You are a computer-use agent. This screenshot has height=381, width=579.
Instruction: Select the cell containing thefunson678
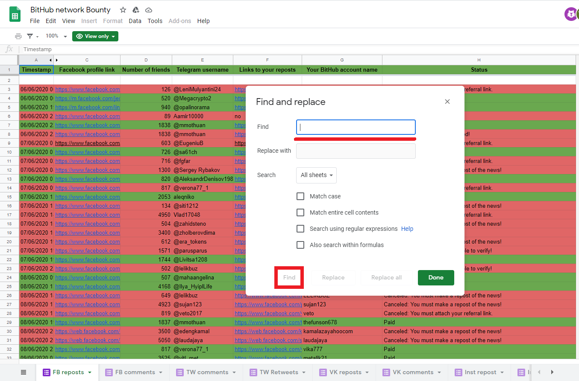342,323
